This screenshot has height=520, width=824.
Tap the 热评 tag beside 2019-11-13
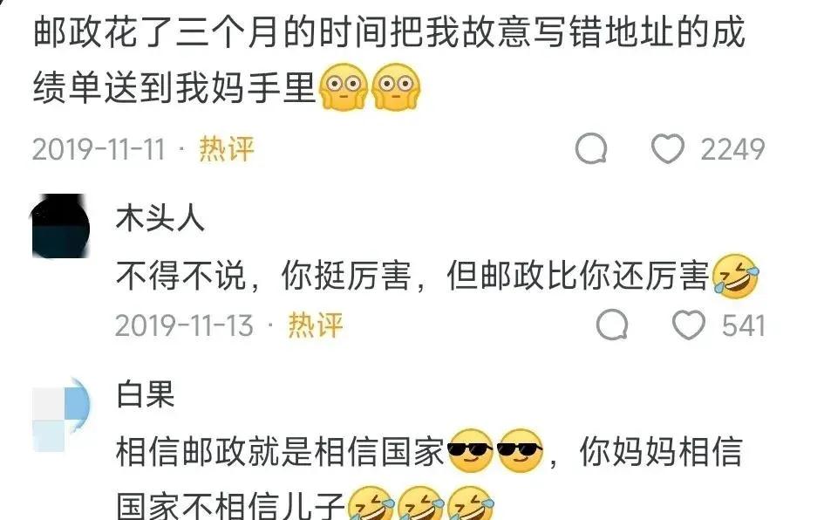click(x=316, y=325)
